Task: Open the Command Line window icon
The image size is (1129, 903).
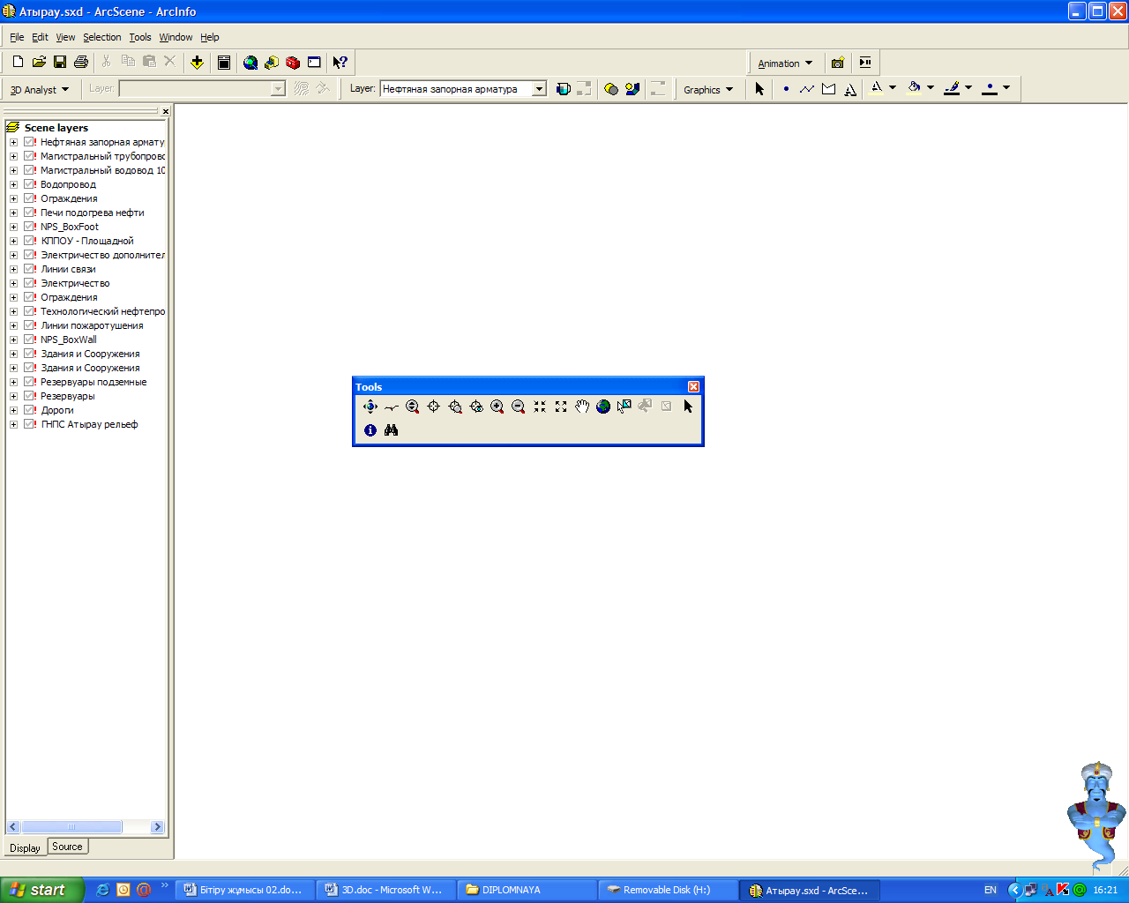Action: (314, 63)
